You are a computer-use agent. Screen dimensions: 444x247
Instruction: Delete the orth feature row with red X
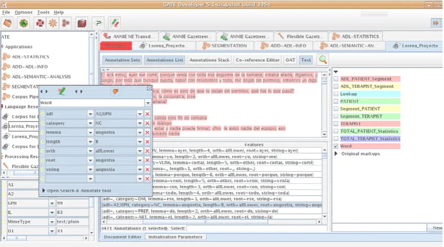pos(147,151)
